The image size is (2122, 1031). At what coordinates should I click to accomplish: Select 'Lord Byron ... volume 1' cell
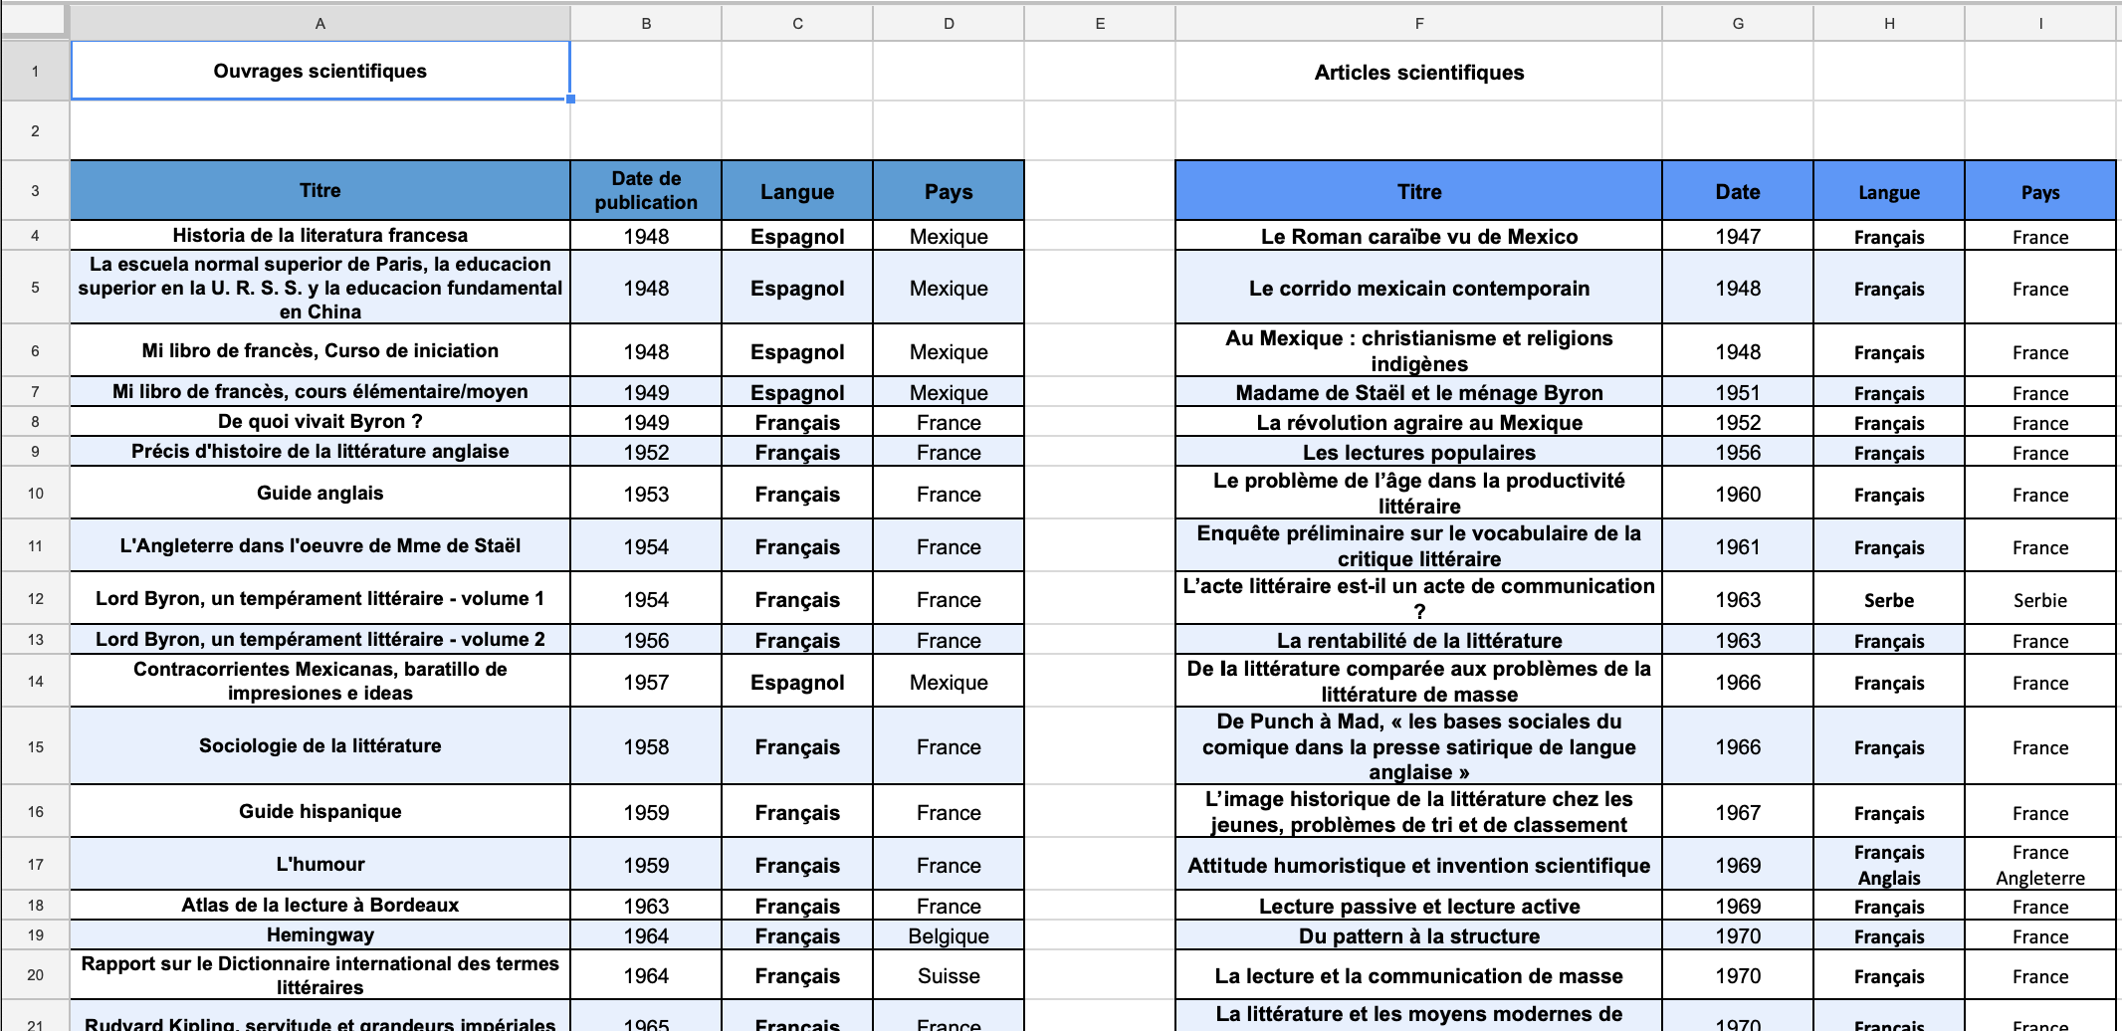[319, 598]
